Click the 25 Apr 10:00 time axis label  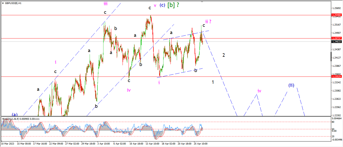pyautogui.click(x=200, y=144)
